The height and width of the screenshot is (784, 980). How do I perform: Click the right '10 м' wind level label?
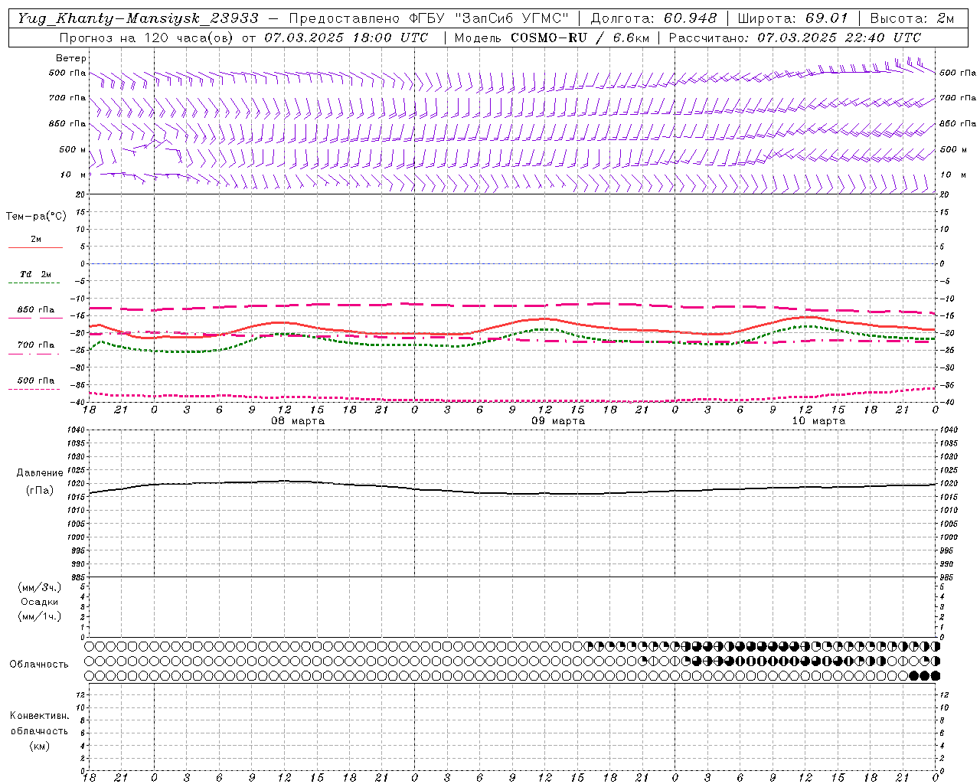[953, 175]
